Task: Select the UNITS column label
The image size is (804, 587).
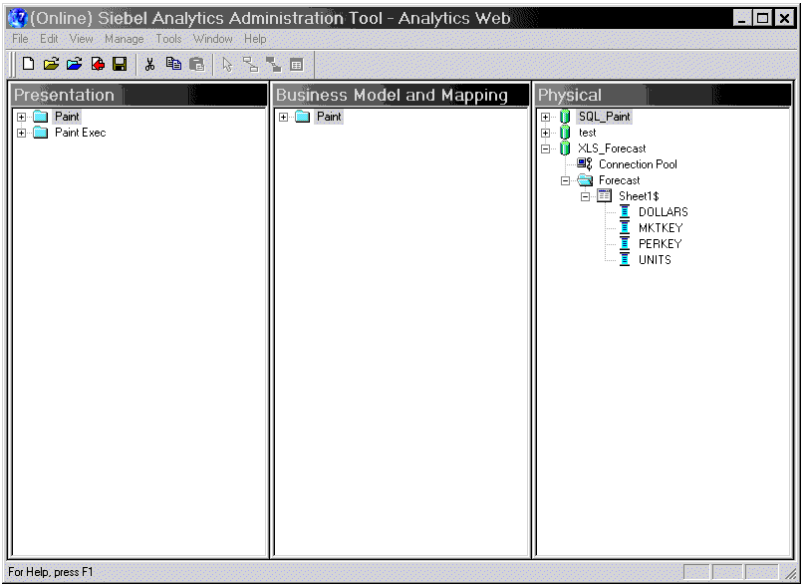Action: [x=655, y=260]
